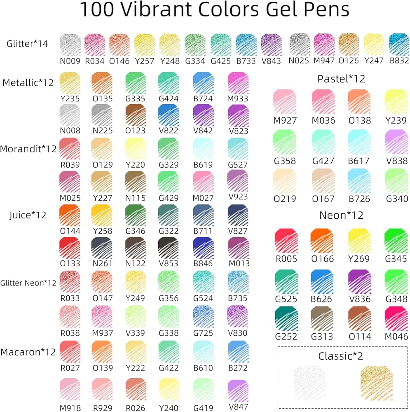Image resolution: width=410 pixels, height=412 pixels.
Task: Choose the R027 macaron red swatch
Action: [70, 351]
